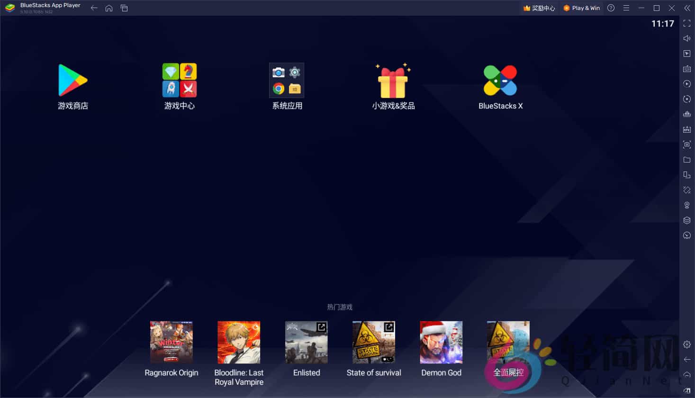Image resolution: width=695 pixels, height=398 pixels.
Task: Open the 奖励中心 rewards center
Action: coord(539,8)
